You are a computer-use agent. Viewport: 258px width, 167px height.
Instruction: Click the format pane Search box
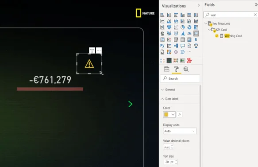pyautogui.click(x=180, y=78)
